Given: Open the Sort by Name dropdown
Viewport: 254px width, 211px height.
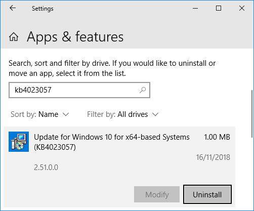Looking at the screenshot, I should coord(40,114).
